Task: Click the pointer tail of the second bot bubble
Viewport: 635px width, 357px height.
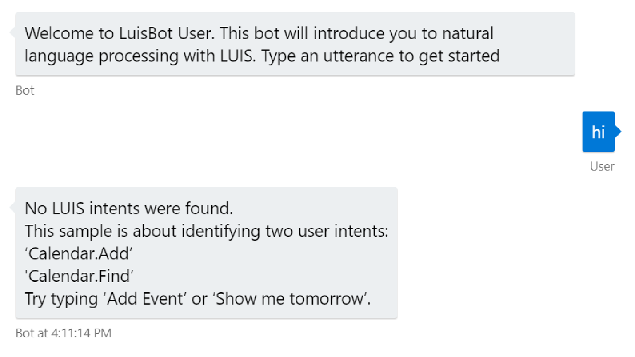Action: tap(13, 207)
